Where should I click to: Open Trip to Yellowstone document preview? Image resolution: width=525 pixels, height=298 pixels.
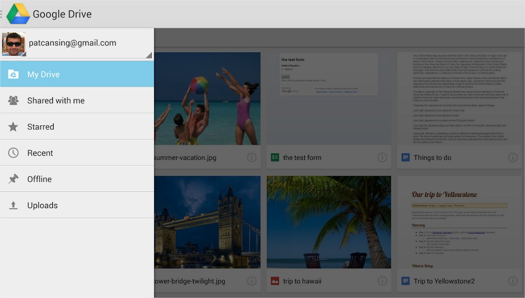(x=460, y=222)
